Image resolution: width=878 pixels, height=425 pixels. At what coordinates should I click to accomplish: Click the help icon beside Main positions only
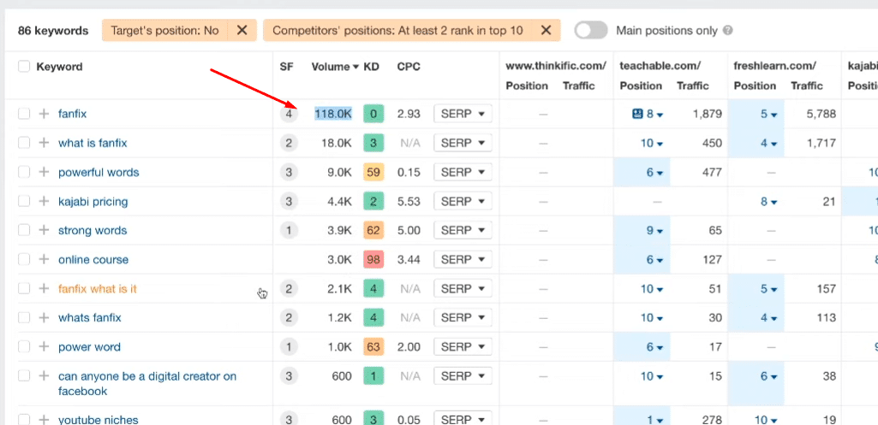(x=727, y=31)
